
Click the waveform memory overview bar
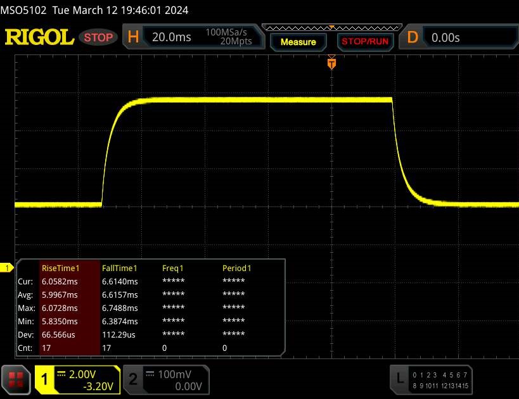click(x=331, y=28)
